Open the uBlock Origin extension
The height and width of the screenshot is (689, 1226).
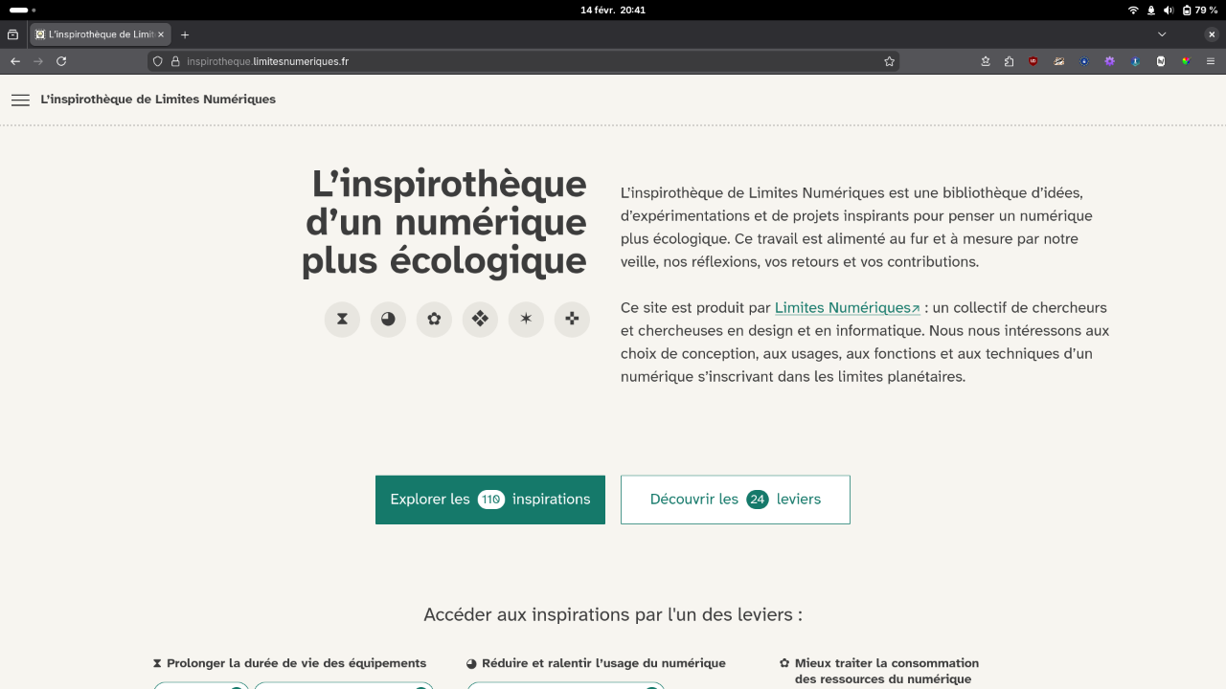click(1033, 61)
